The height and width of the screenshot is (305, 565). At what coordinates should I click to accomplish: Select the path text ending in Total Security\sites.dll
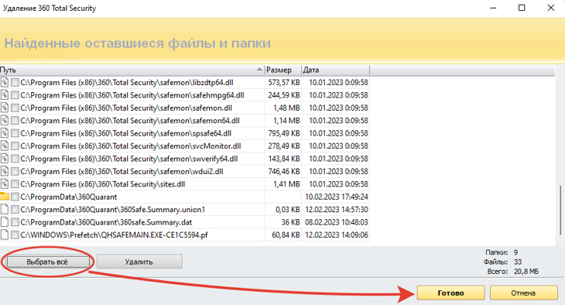pos(103,184)
